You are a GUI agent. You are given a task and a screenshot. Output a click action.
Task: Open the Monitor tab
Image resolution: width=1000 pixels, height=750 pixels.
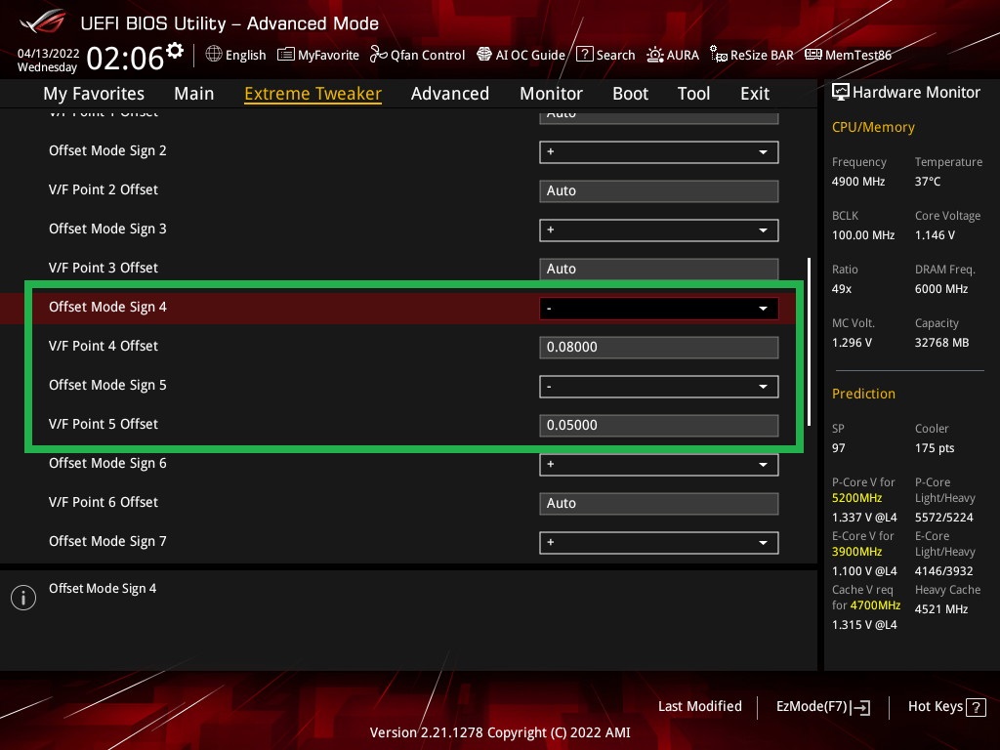coord(551,94)
